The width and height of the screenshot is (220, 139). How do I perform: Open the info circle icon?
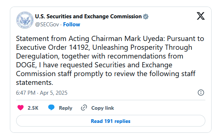201,93
